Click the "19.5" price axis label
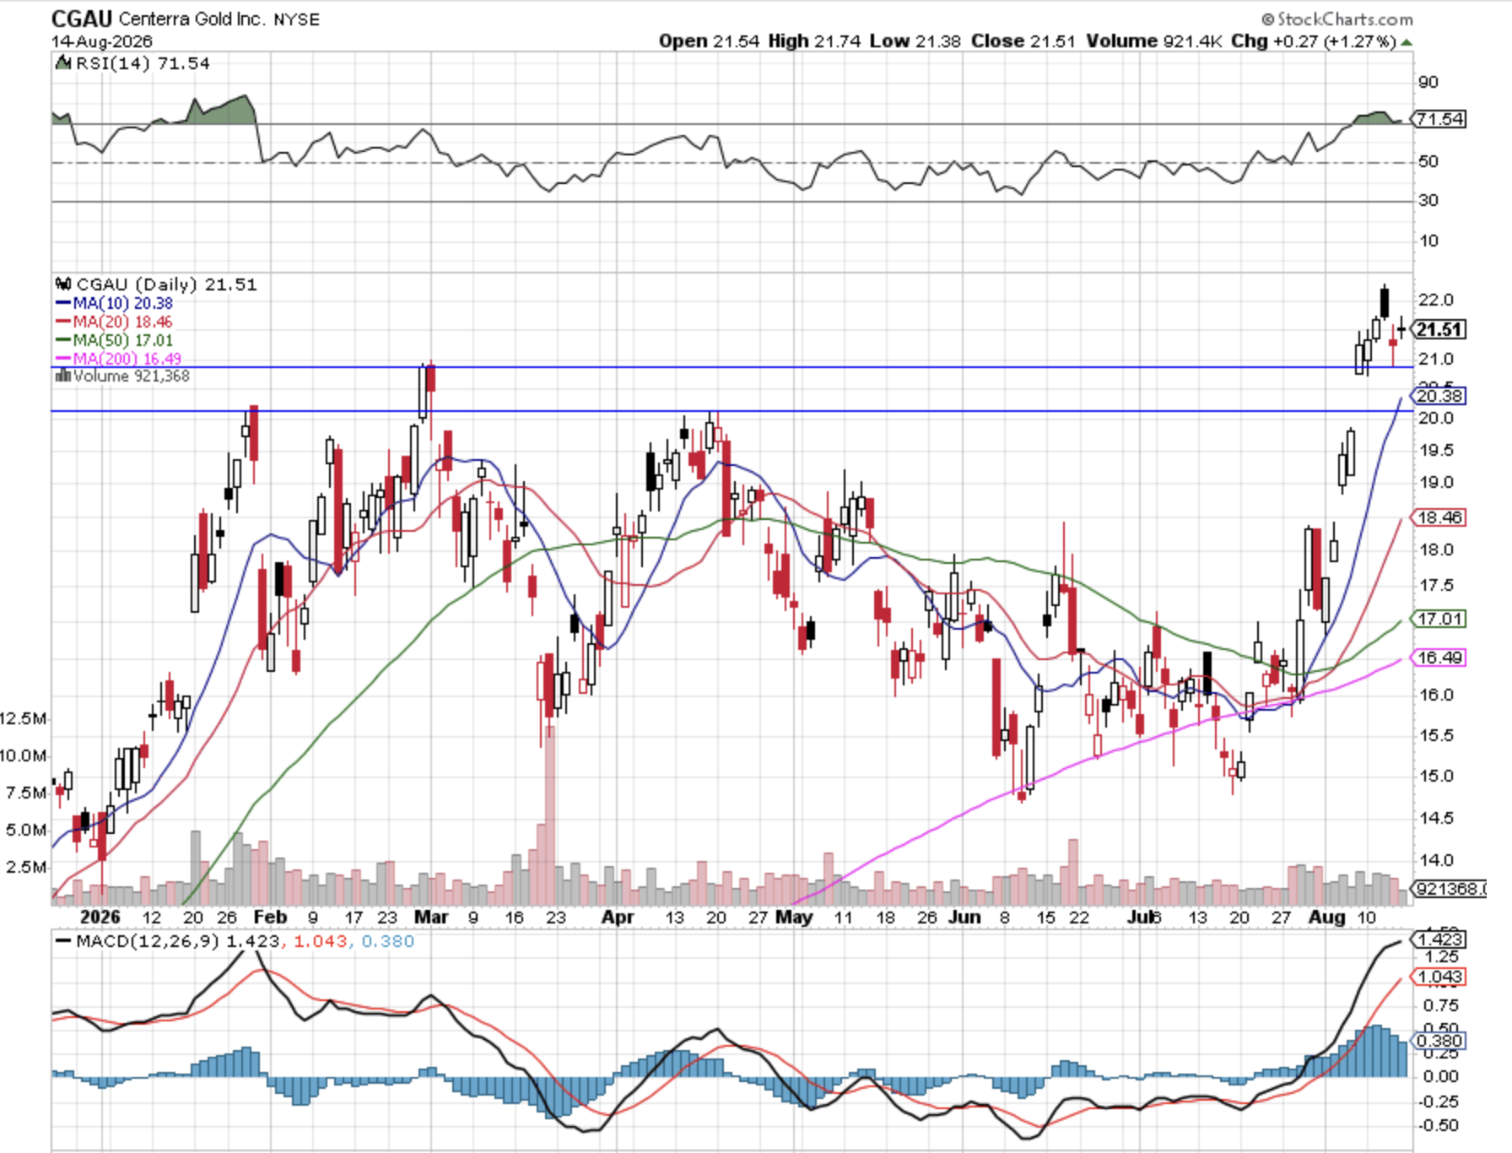 click(x=1436, y=450)
